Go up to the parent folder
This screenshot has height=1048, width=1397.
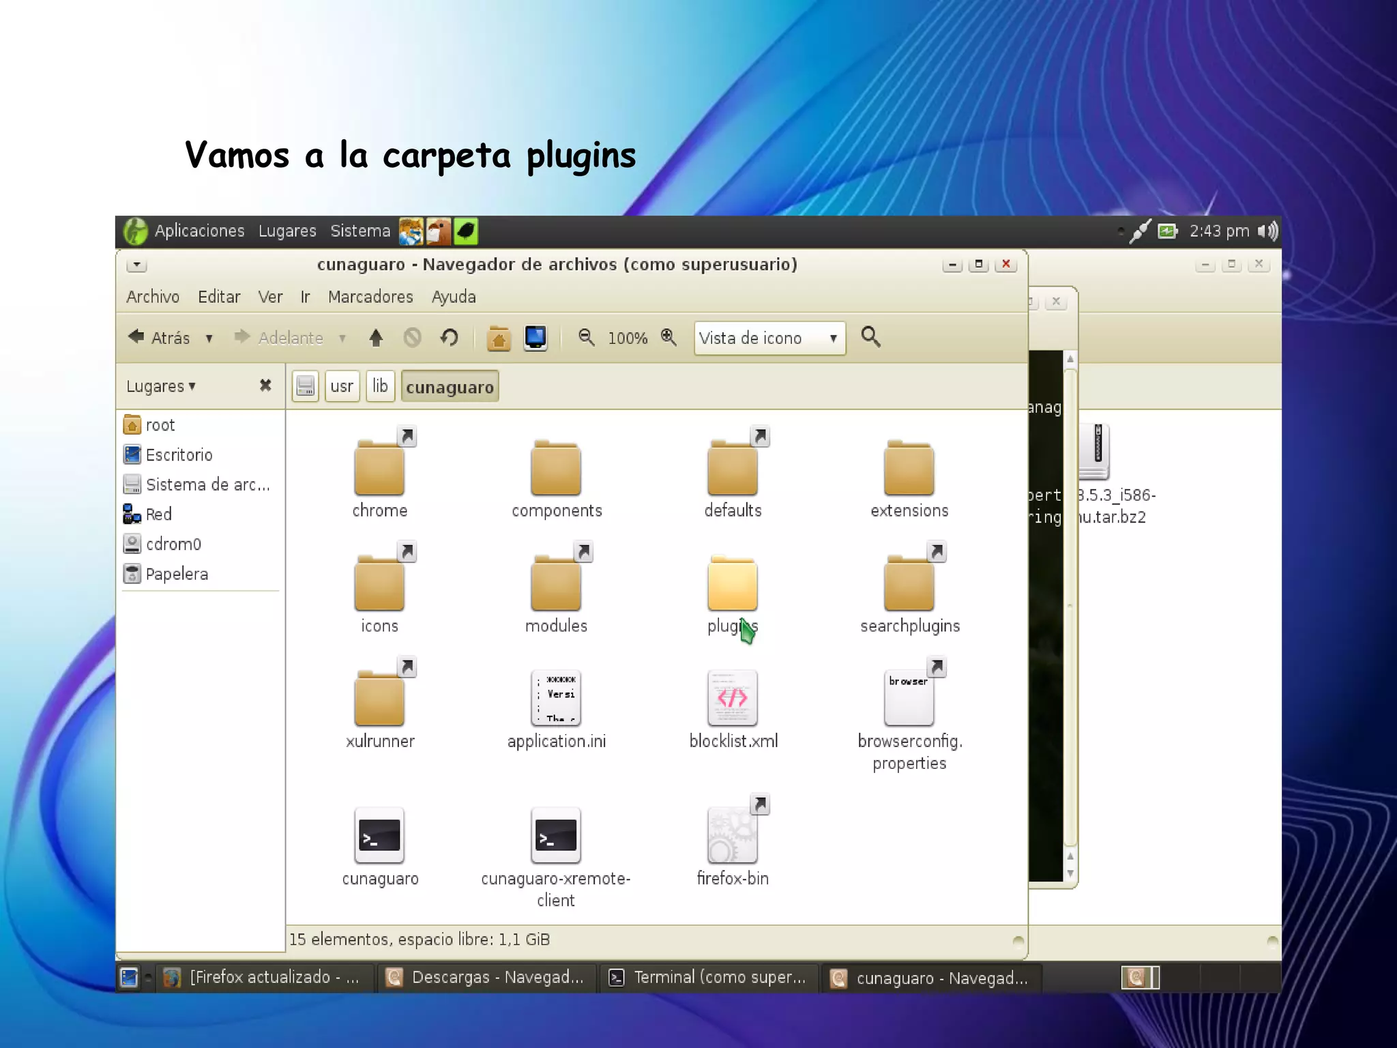point(376,338)
